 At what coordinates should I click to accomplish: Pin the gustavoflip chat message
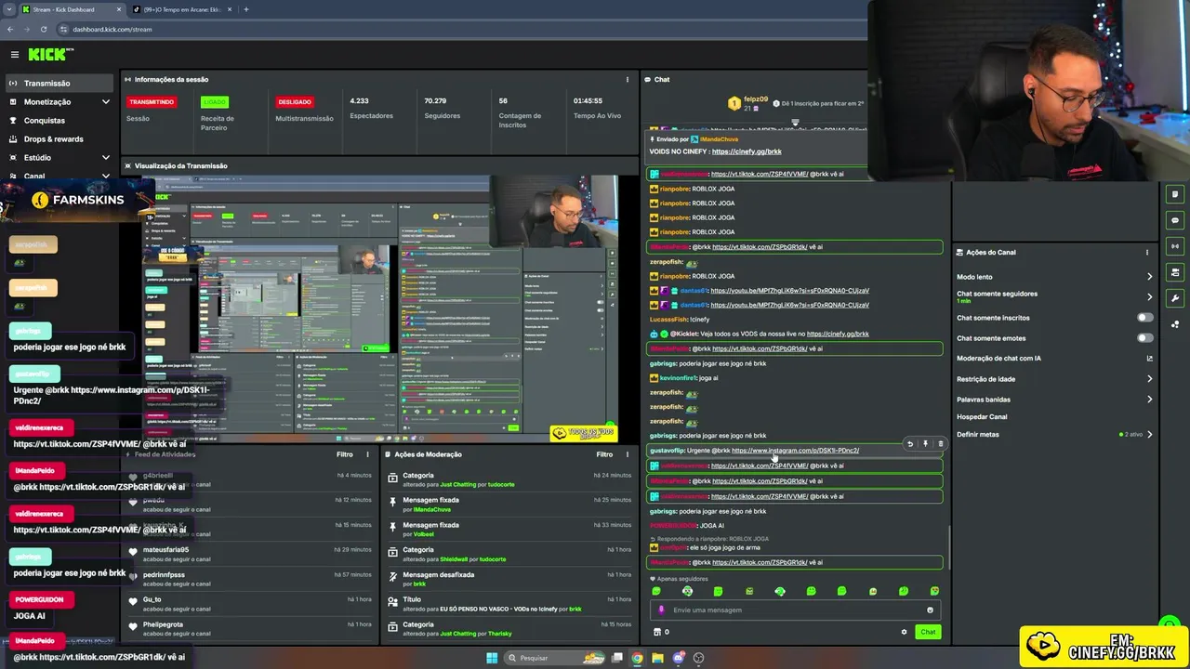click(x=925, y=444)
